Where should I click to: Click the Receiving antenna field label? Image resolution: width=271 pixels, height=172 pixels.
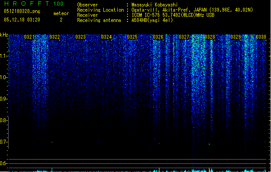(x=99, y=20)
